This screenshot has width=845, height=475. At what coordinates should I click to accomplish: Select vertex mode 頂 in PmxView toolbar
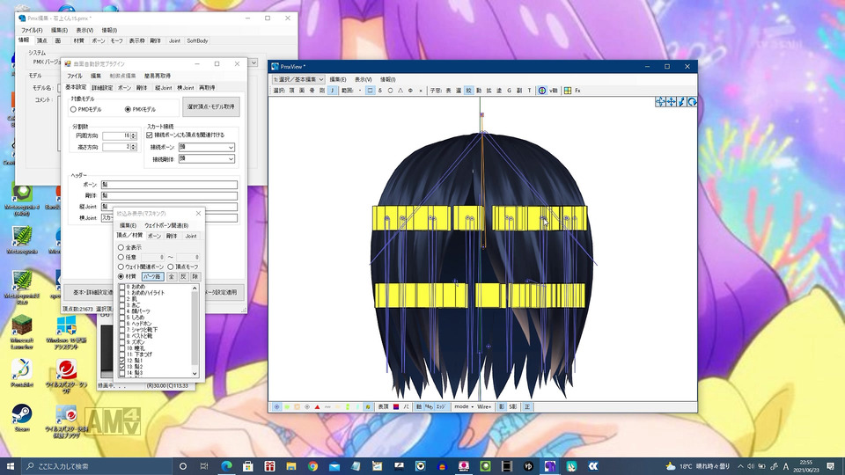click(x=291, y=91)
